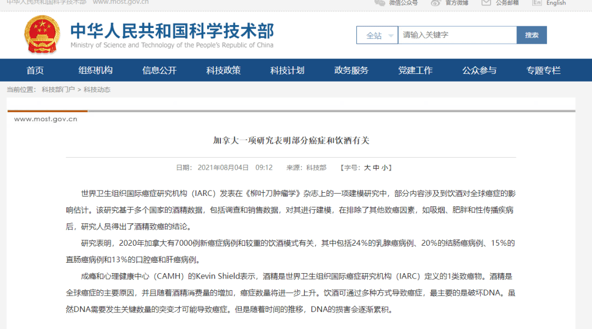Viewport: 592px width, 329px height.
Task: Go to 首页 in navigation bar
Action: click(x=35, y=70)
